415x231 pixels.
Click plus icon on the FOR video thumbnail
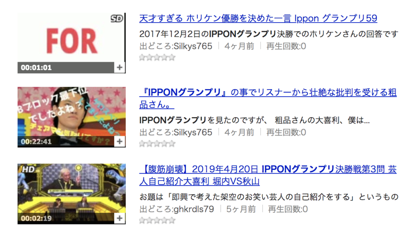[120, 67]
